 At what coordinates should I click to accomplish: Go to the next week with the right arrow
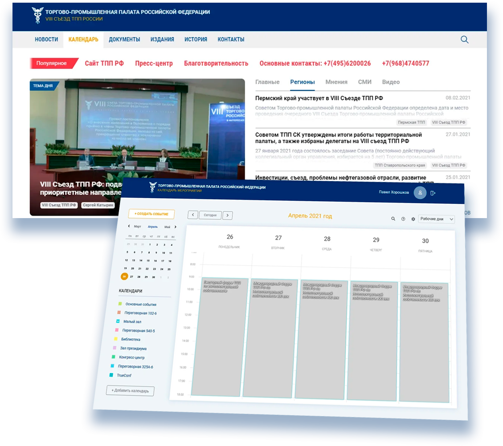click(x=227, y=215)
